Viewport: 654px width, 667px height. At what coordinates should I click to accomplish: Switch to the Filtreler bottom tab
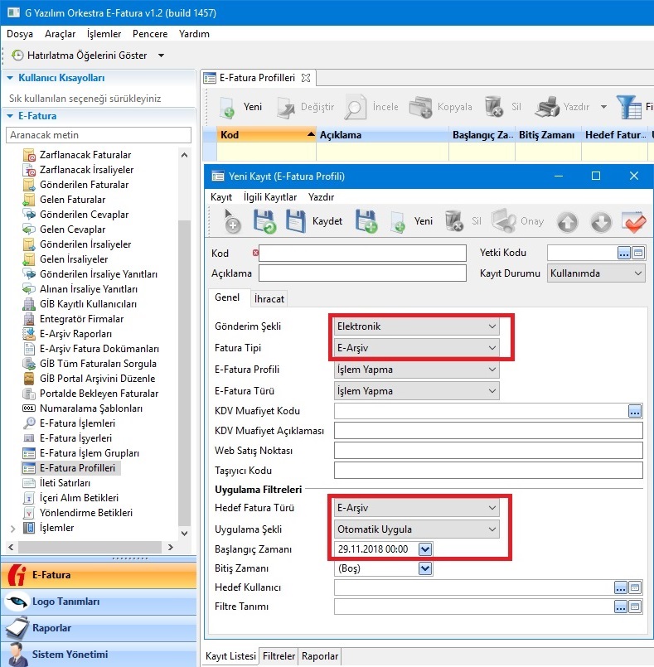pos(279,656)
